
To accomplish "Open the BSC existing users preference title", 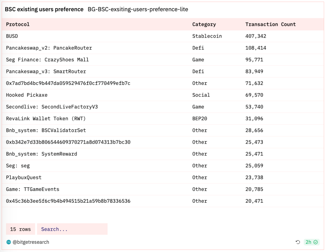I will (x=44, y=9).
